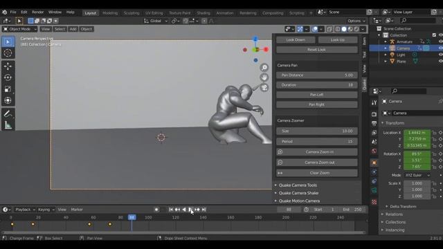
Task: Click the gizmo red X axis
Action: pyautogui.click(x=266, y=50)
